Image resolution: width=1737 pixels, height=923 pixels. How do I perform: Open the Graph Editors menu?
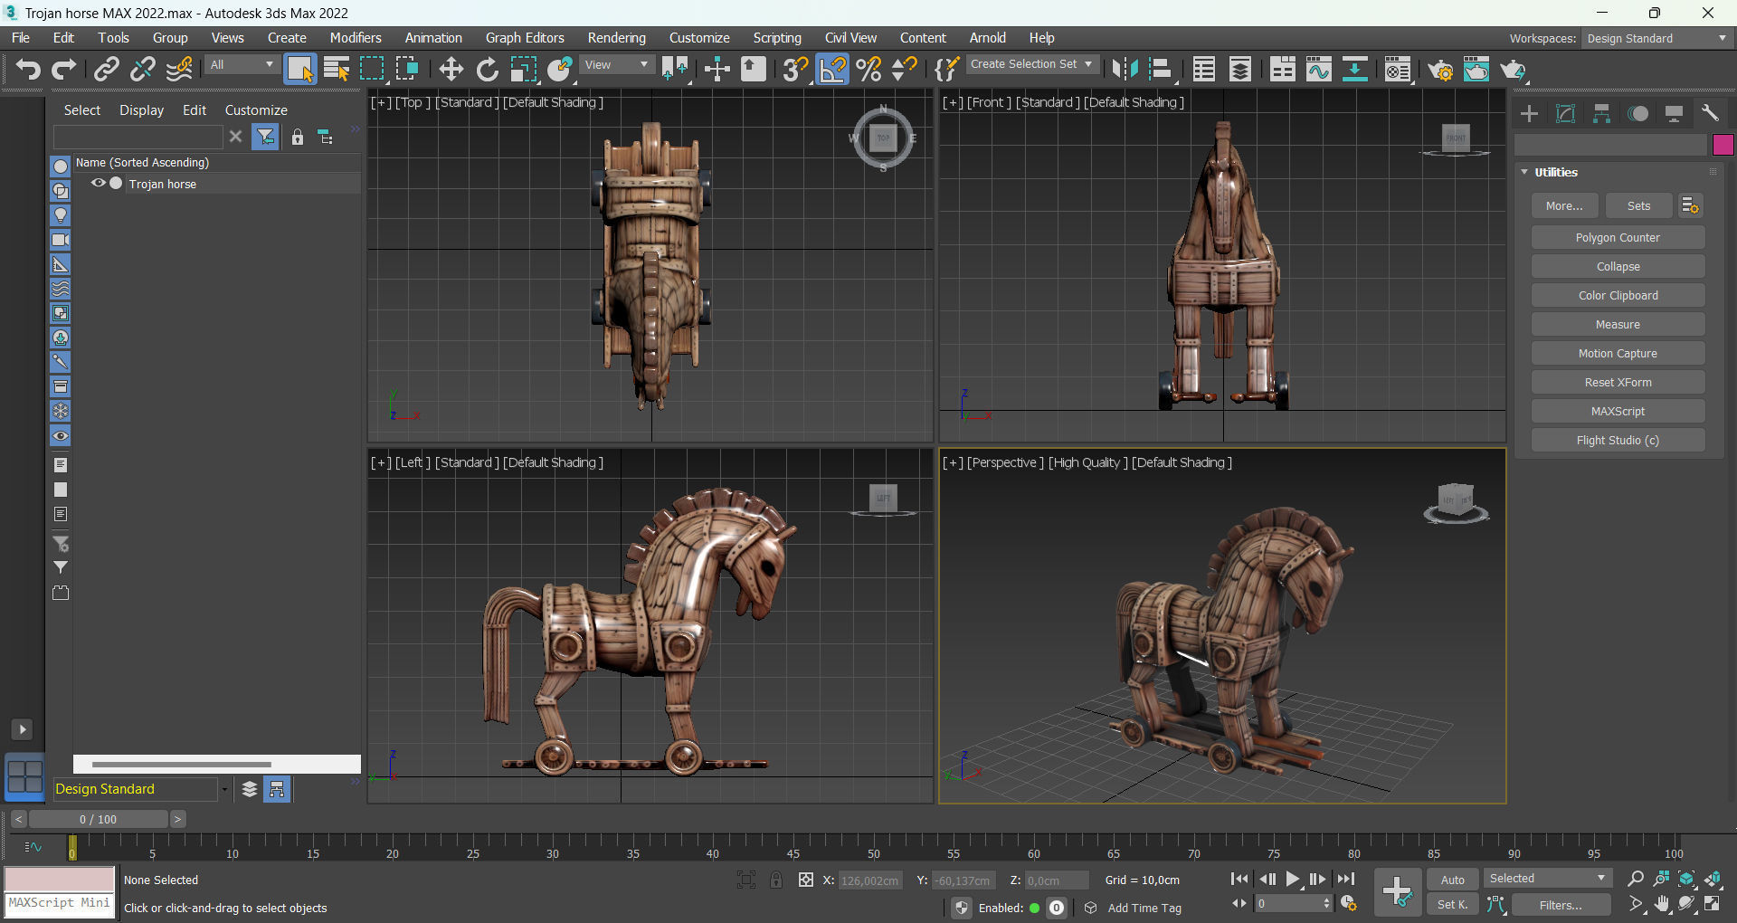(x=525, y=38)
